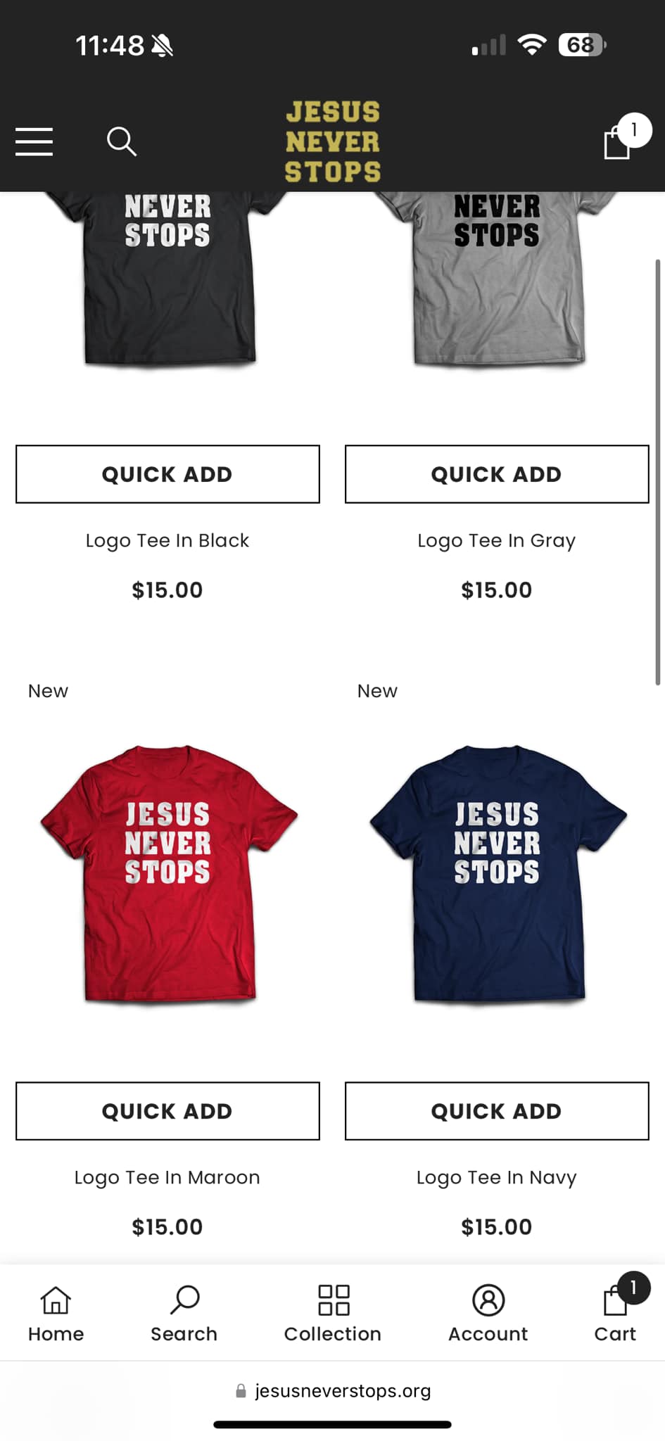This screenshot has height=1441, width=665.
Task: Open the Collection tab
Action: (333, 1314)
